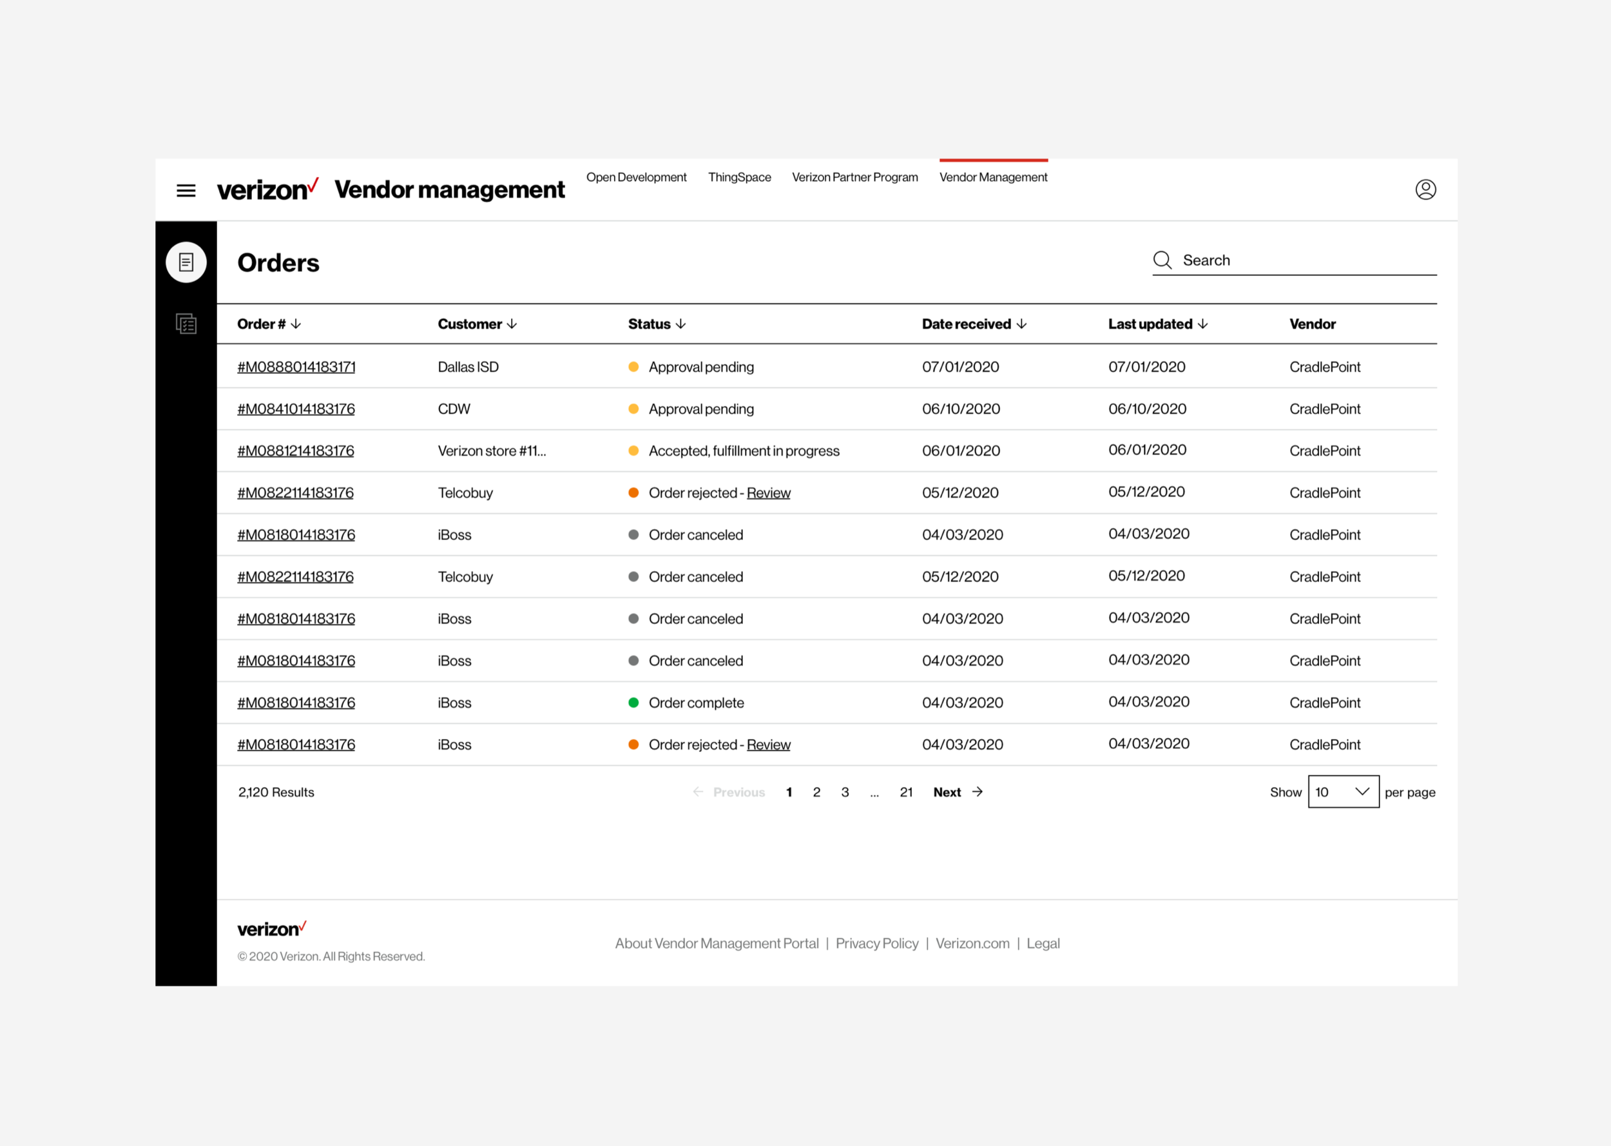The height and width of the screenshot is (1146, 1611).
Task: Click the Orders page heading
Action: coord(278,262)
